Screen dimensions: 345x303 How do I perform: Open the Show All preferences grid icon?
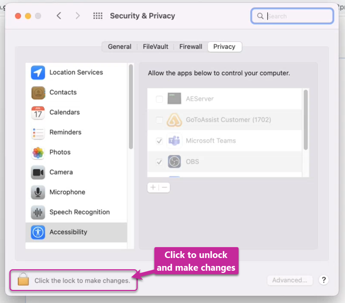(x=98, y=16)
